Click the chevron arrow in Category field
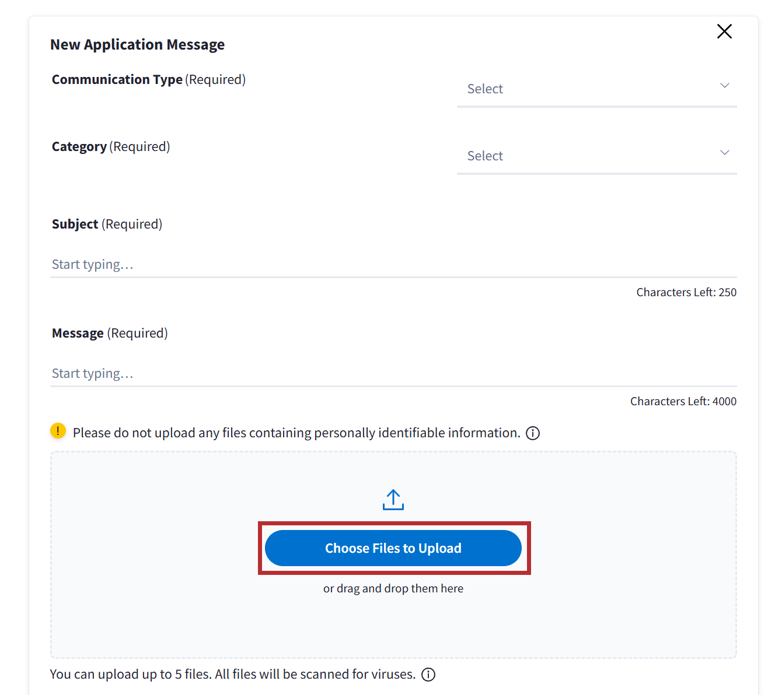The height and width of the screenshot is (695, 782). (724, 153)
